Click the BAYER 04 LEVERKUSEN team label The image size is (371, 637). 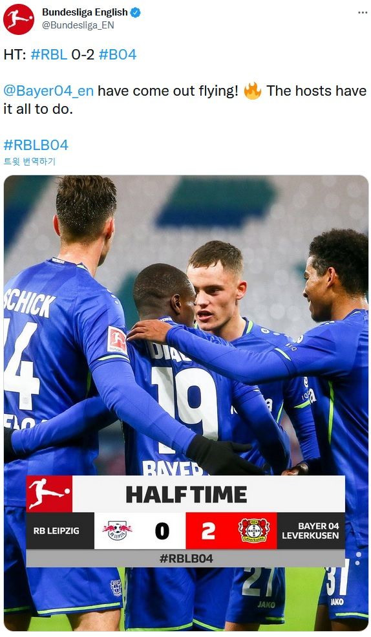coord(310,530)
